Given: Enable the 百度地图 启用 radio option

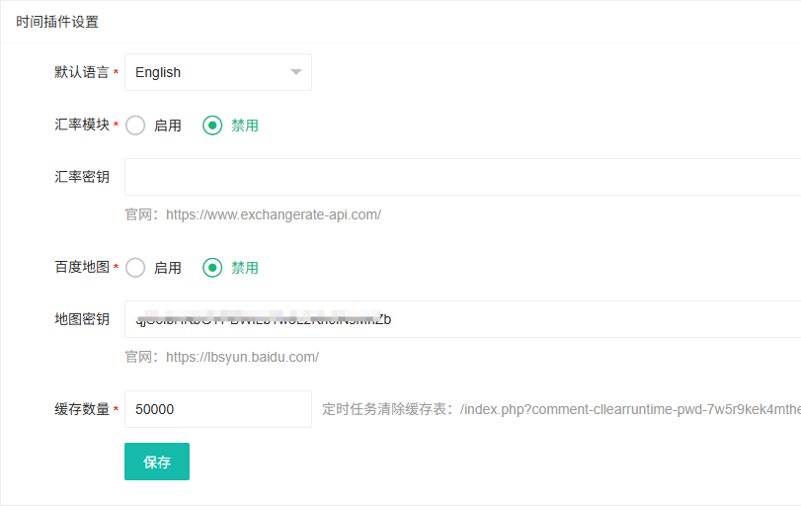Looking at the screenshot, I should pos(136,268).
